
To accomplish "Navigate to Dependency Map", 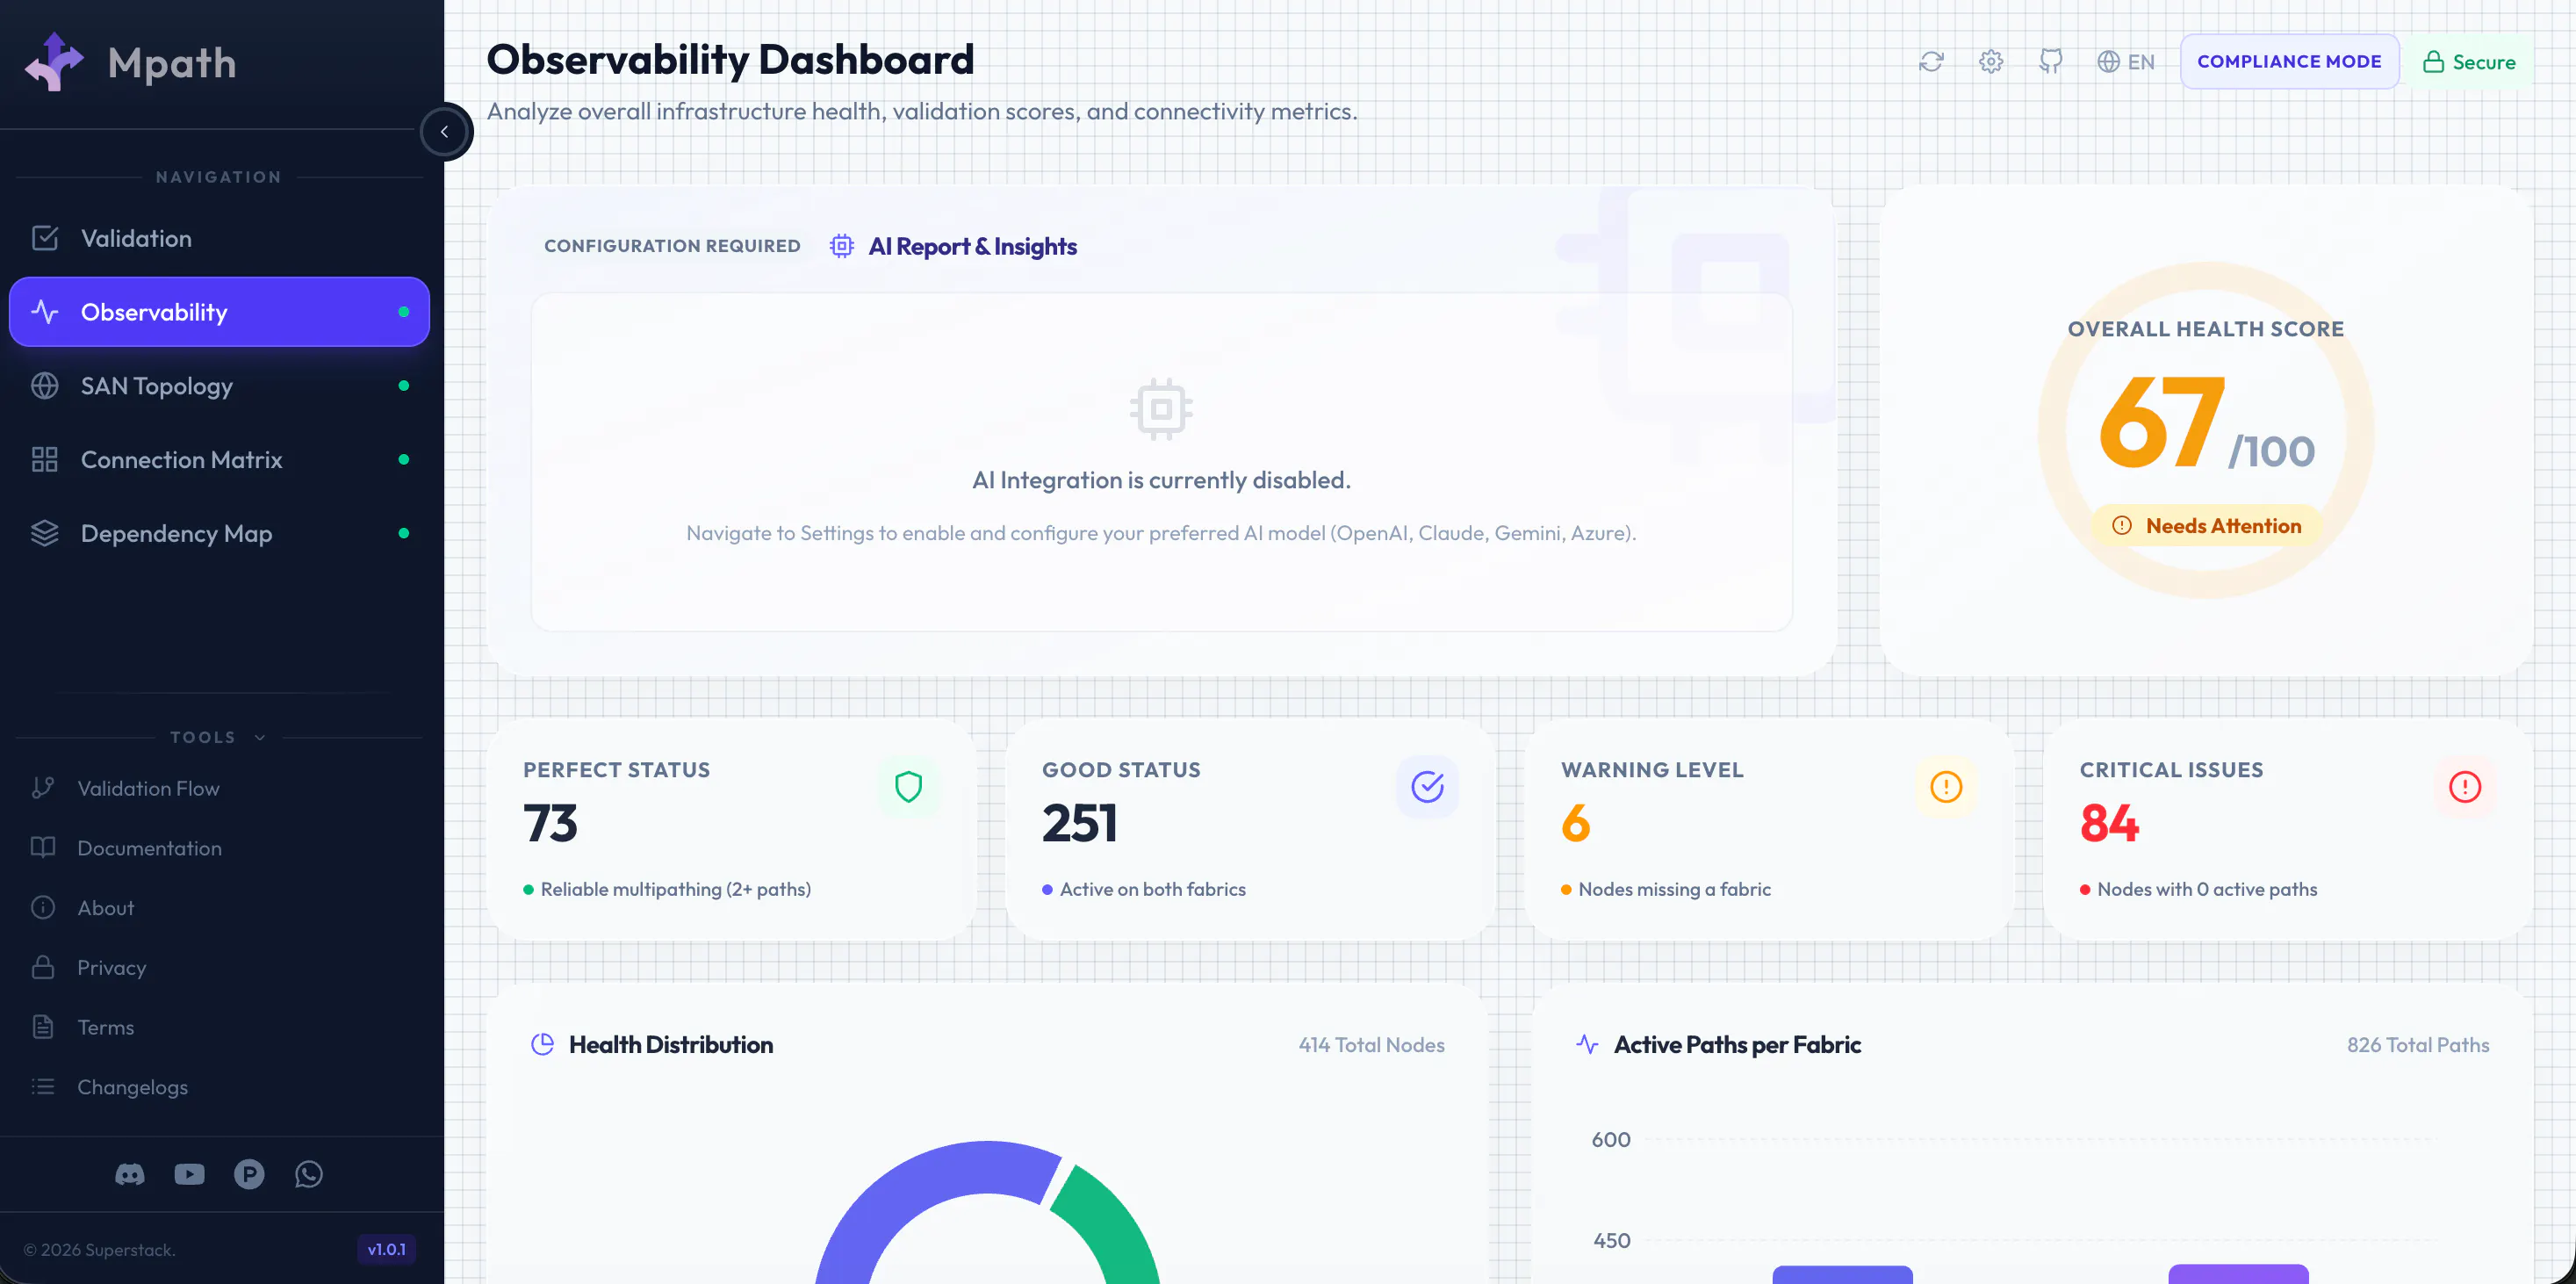I will (x=219, y=534).
